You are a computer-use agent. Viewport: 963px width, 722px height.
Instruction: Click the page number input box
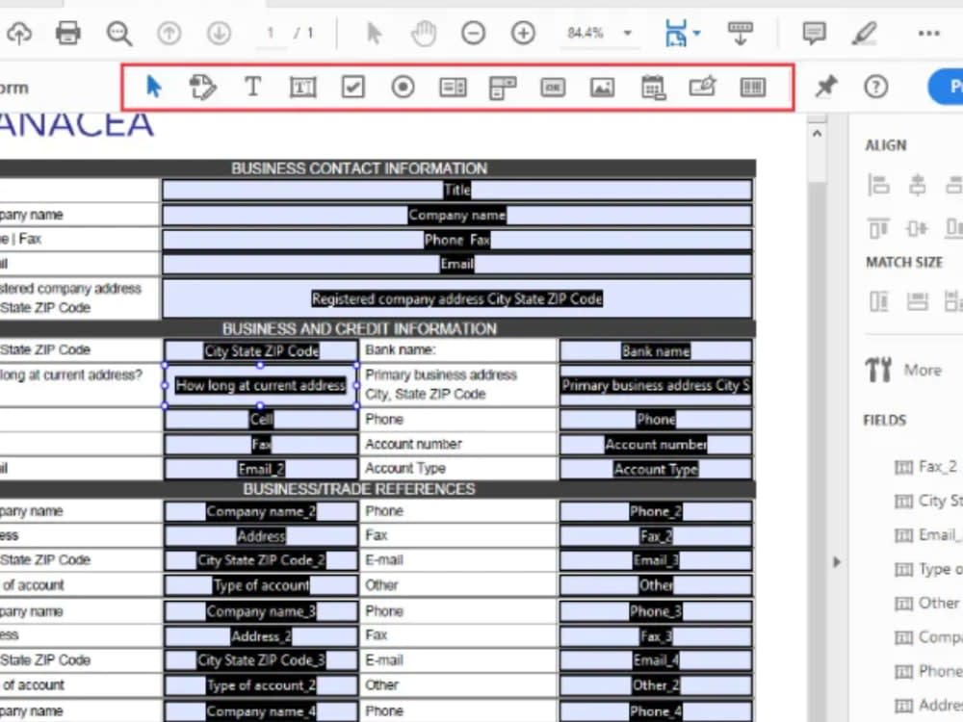[271, 33]
